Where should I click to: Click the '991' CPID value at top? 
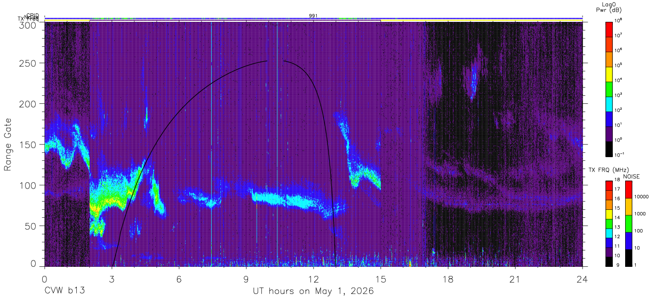click(314, 15)
